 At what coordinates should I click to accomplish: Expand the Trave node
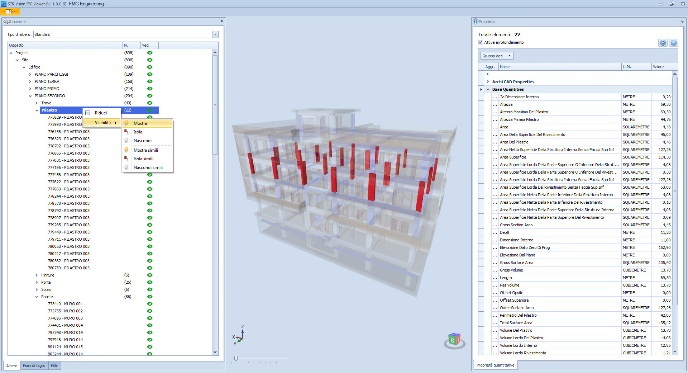(37, 103)
